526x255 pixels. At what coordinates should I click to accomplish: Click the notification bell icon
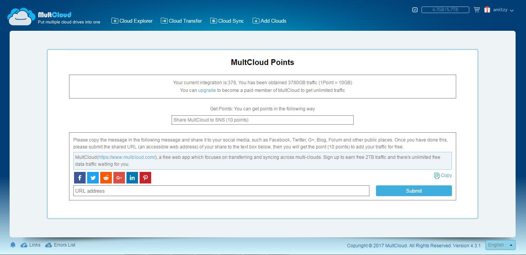click(13, 245)
